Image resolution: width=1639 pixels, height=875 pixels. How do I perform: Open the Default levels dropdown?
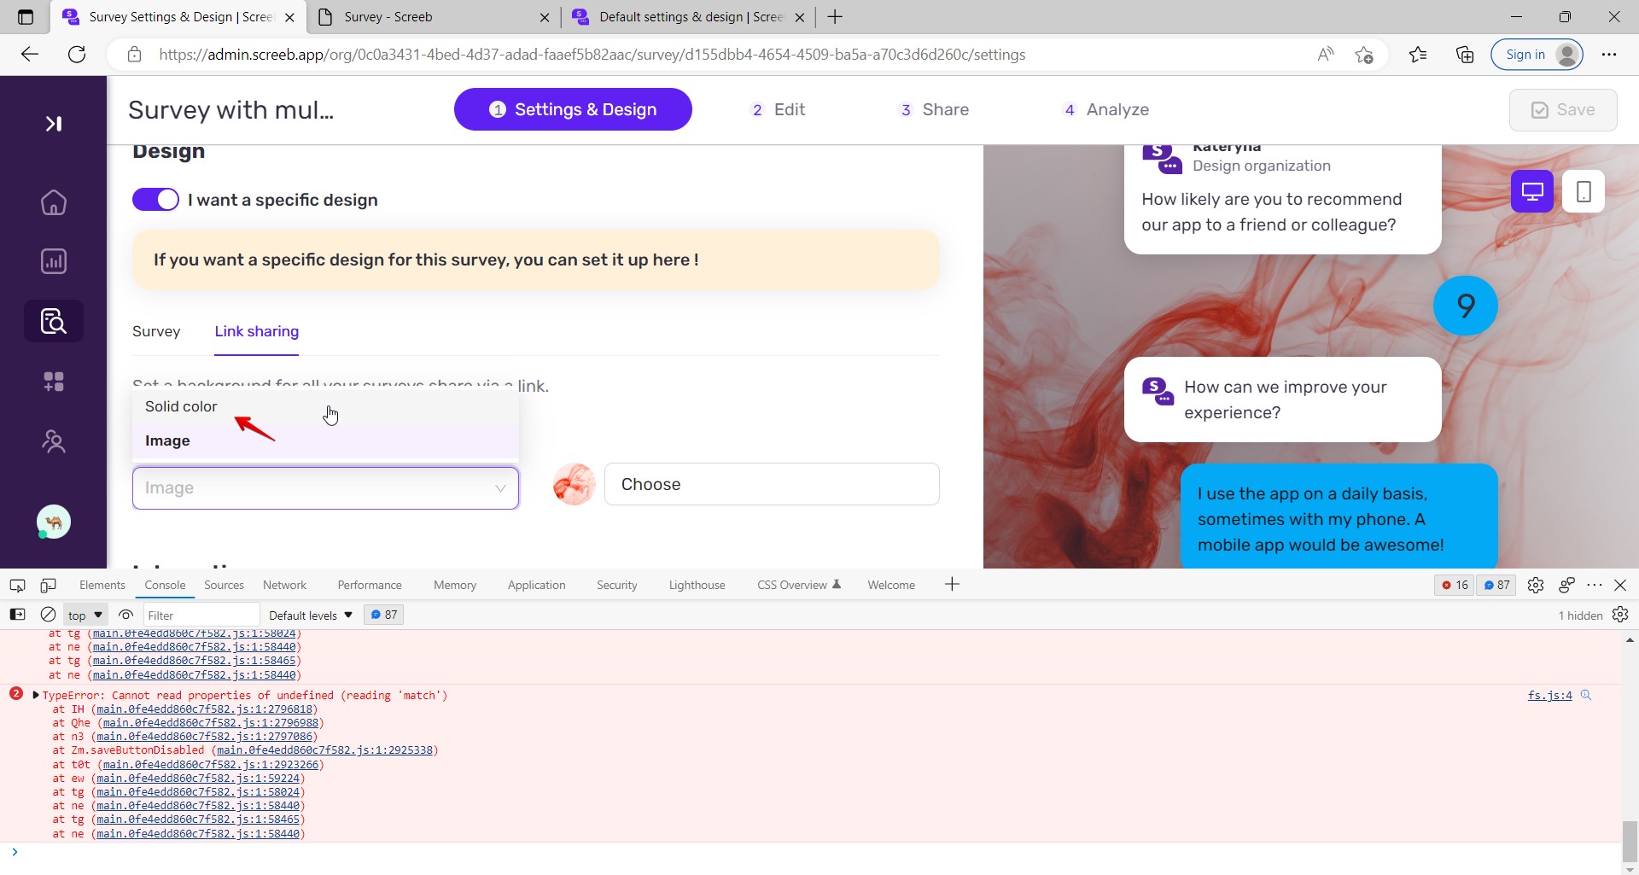pos(311,615)
